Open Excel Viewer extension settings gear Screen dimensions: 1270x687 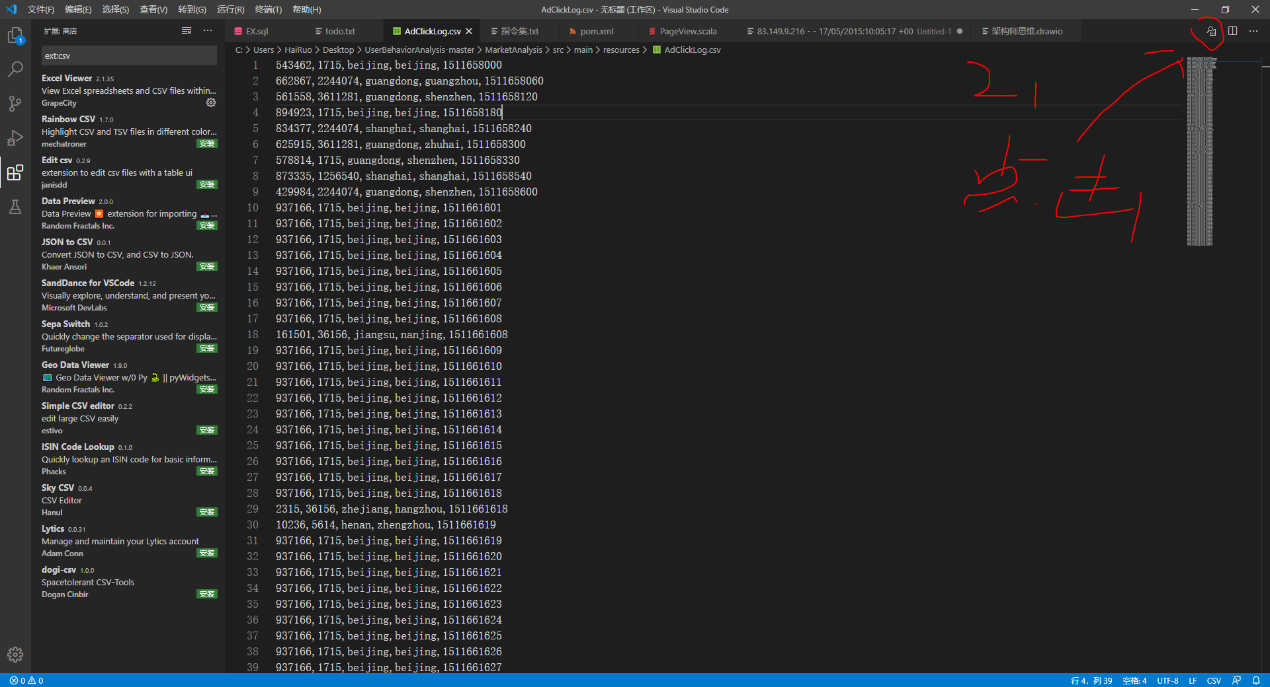[x=211, y=102]
